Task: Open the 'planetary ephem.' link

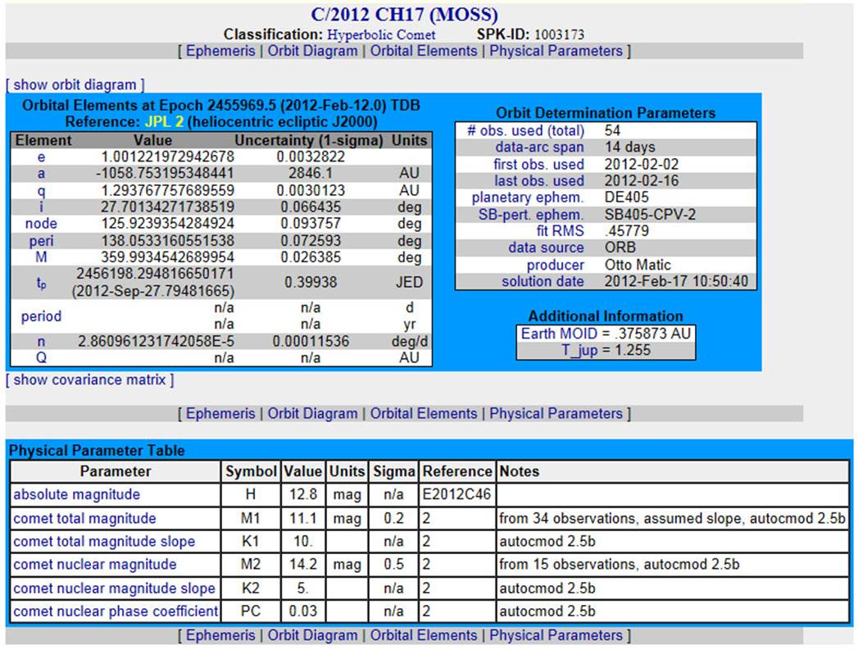Action: coord(528,198)
